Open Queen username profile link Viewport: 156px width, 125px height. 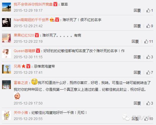(x=25, y=51)
